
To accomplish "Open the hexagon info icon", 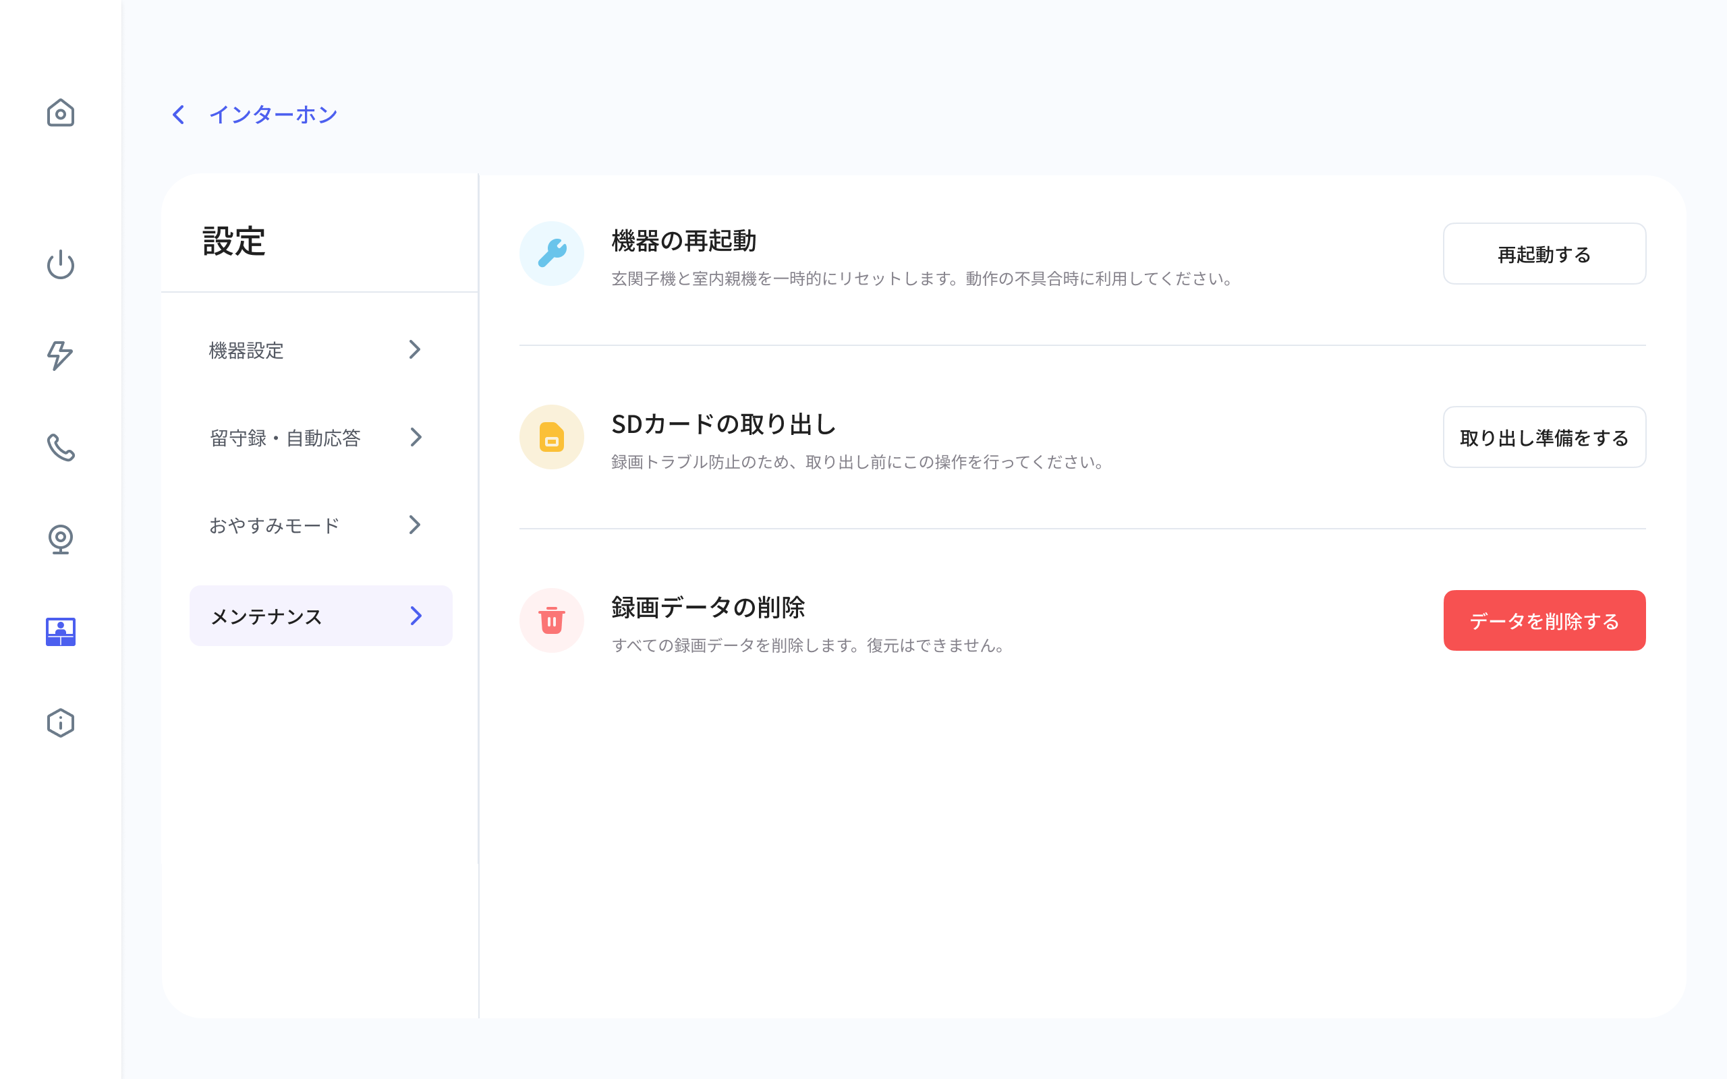I will (x=61, y=723).
